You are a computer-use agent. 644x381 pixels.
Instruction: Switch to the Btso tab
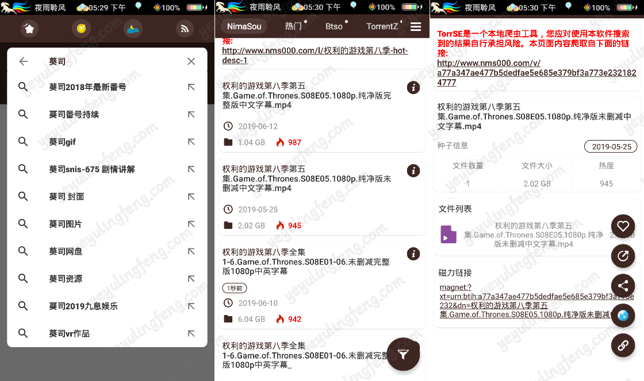[334, 26]
